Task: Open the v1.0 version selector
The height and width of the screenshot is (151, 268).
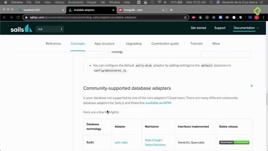Action: click(50, 29)
